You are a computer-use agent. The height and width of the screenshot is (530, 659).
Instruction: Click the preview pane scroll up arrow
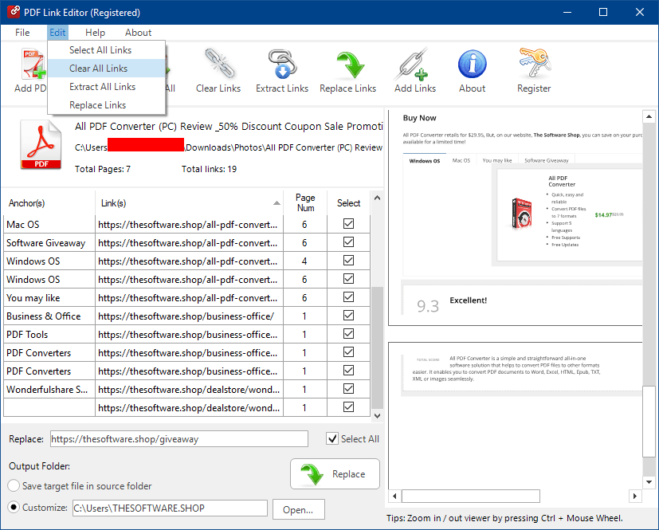tap(649, 116)
